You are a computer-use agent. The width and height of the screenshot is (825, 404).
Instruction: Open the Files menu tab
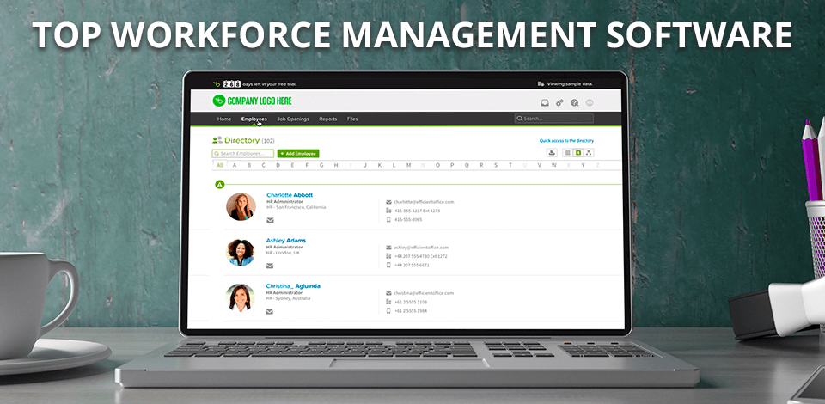[352, 119]
